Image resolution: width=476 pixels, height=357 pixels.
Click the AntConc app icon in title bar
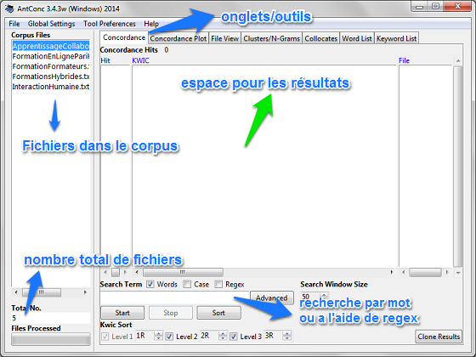pos(9,8)
